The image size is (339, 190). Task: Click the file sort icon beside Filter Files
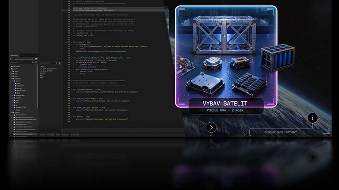tap(36, 63)
